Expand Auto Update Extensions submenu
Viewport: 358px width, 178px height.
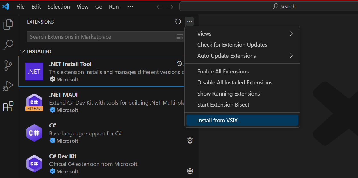[x=242, y=56]
